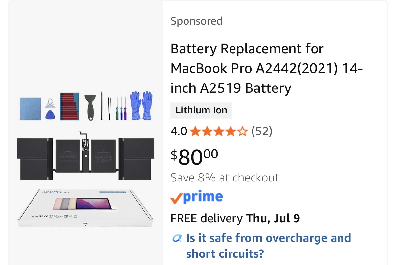The image size is (396, 265).
Task: Click the blue cleaning cloth in toolkit
Action: [x=31, y=108]
